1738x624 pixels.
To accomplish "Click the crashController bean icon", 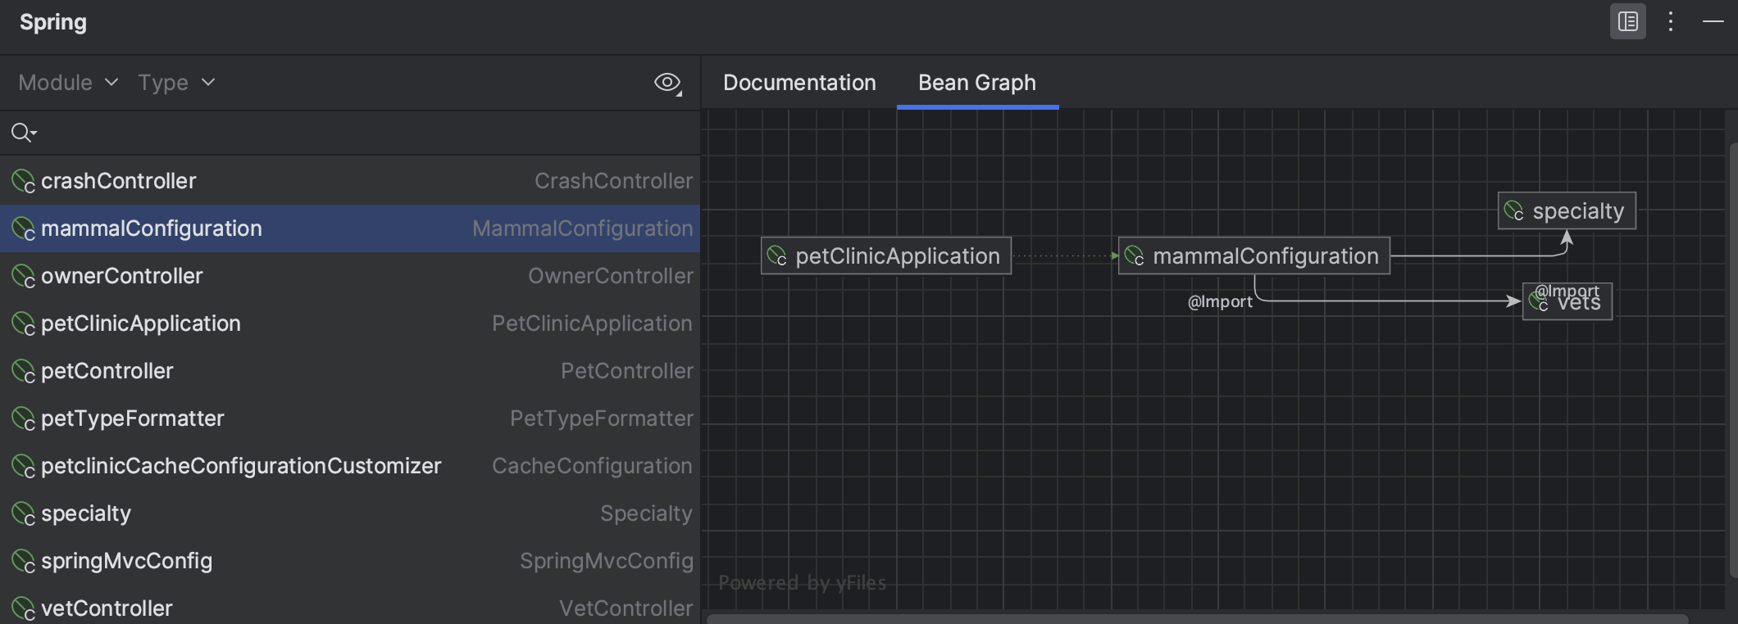I will (23, 181).
